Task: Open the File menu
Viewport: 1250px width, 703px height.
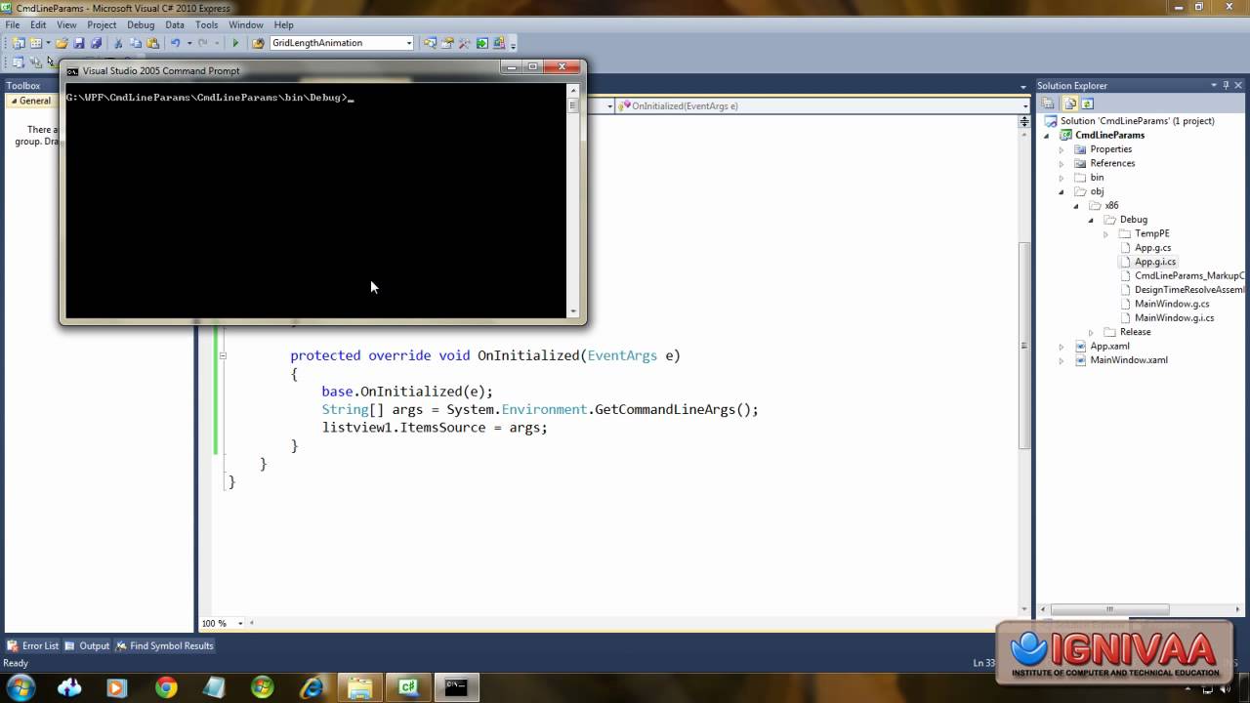Action: point(13,24)
